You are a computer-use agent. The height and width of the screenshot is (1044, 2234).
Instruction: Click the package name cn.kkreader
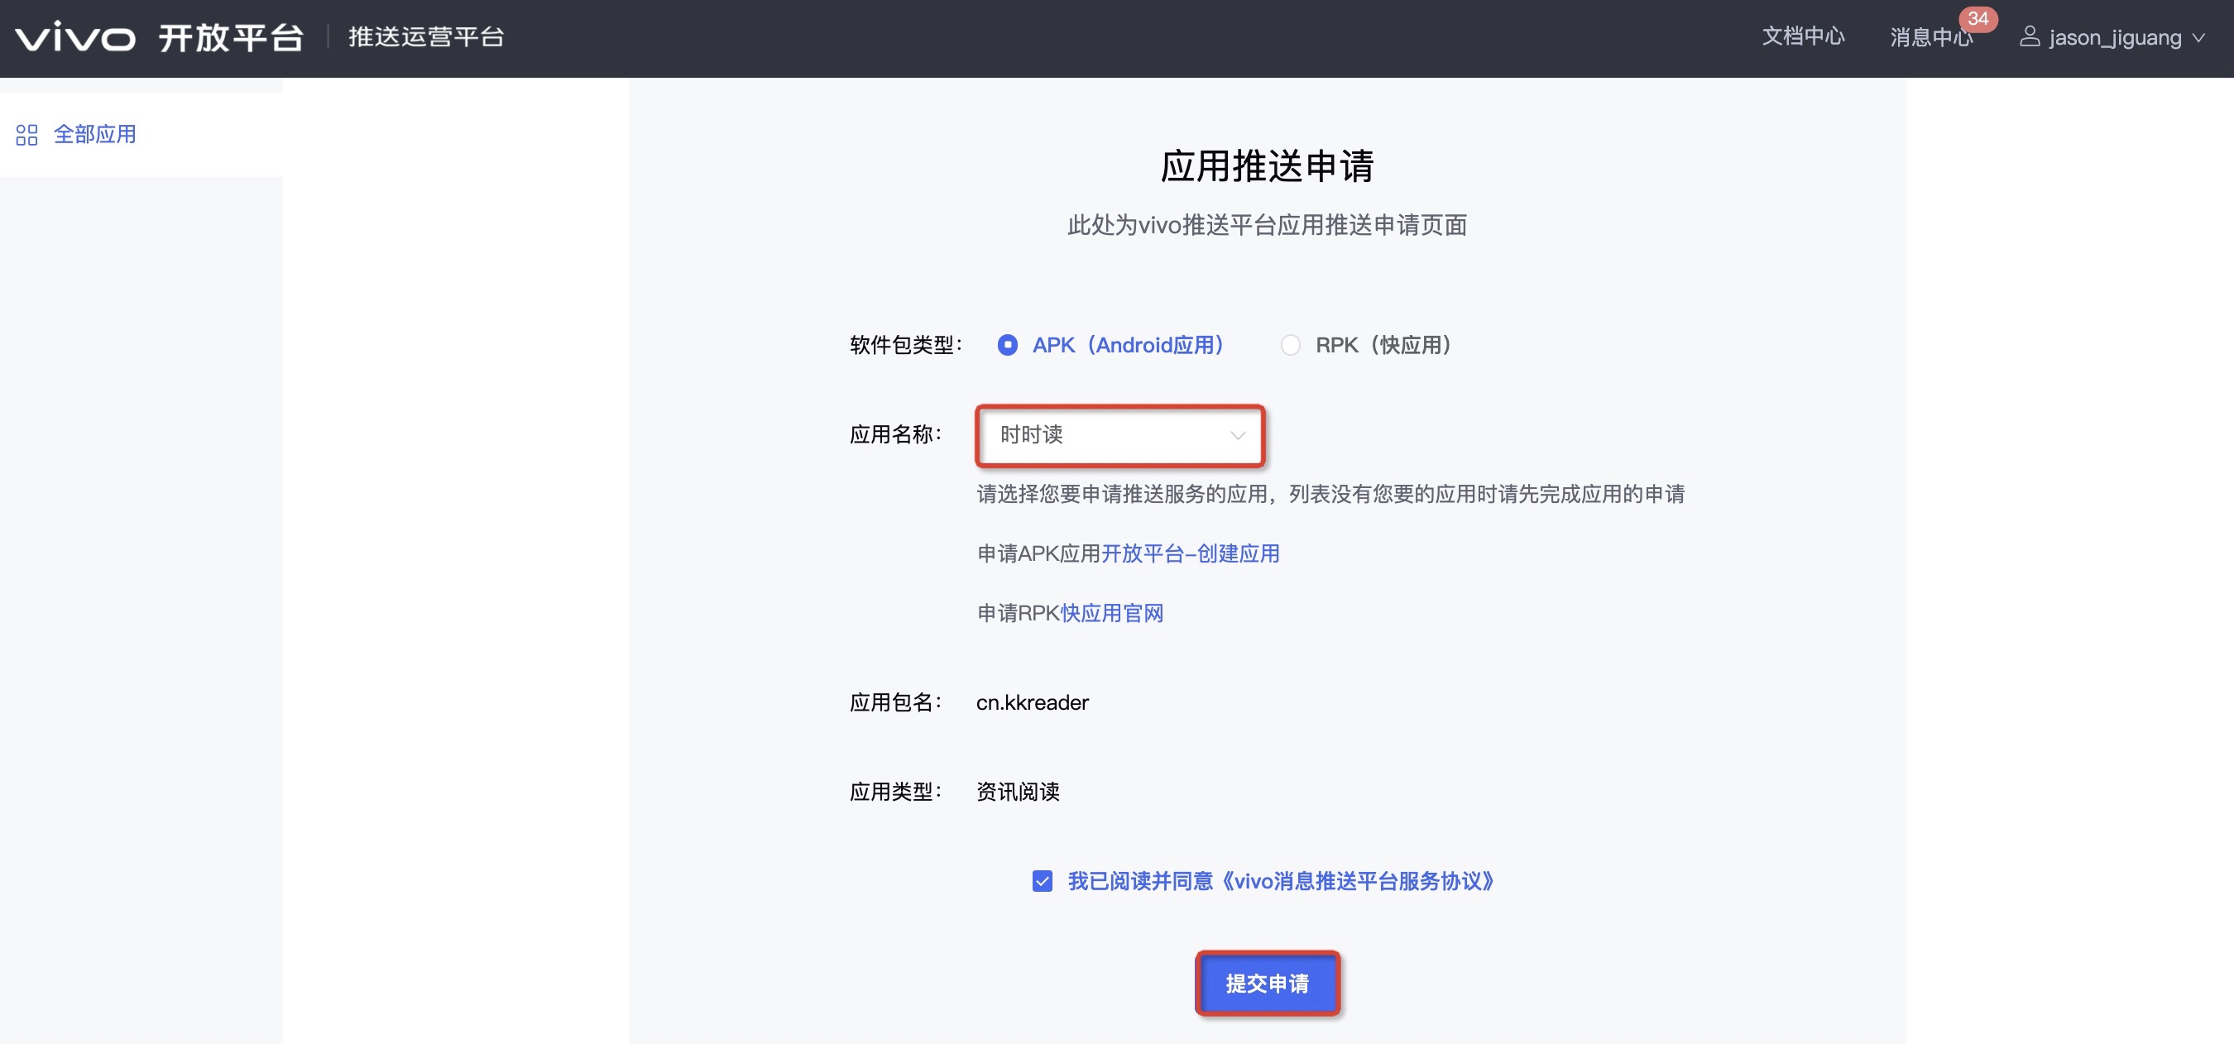coord(1032,702)
